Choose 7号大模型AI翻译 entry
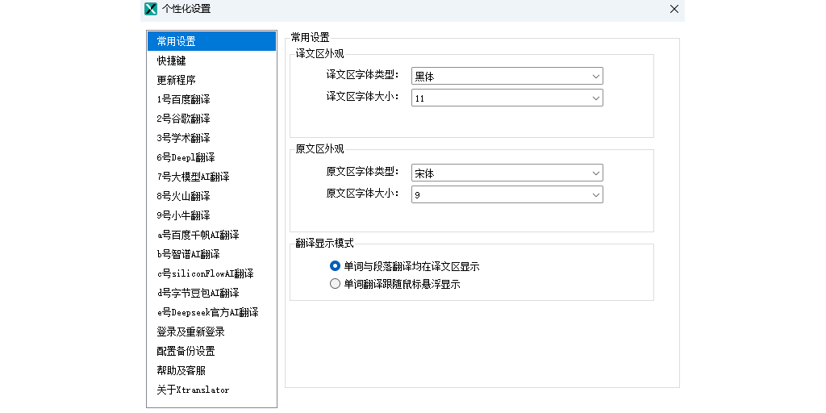 click(193, 177)
